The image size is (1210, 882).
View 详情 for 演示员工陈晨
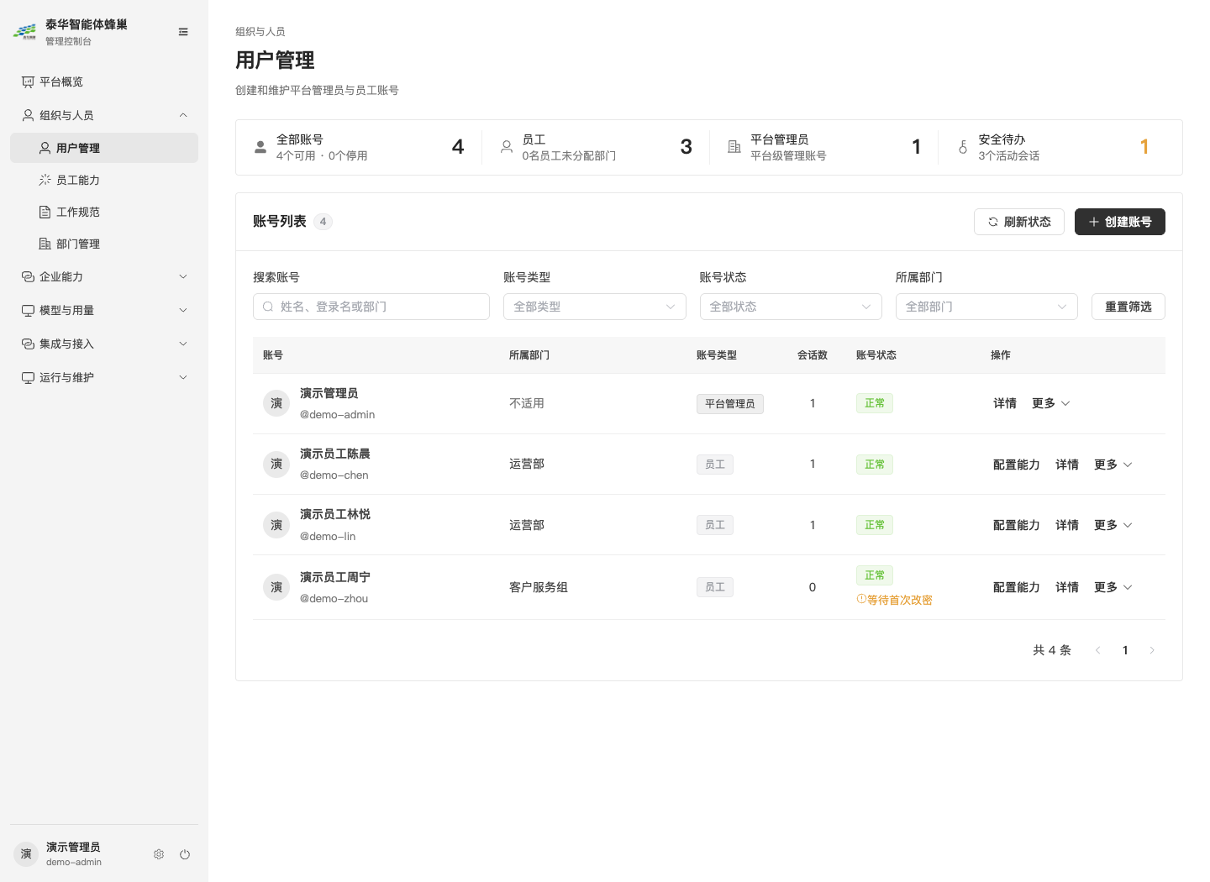point(1067,465)
